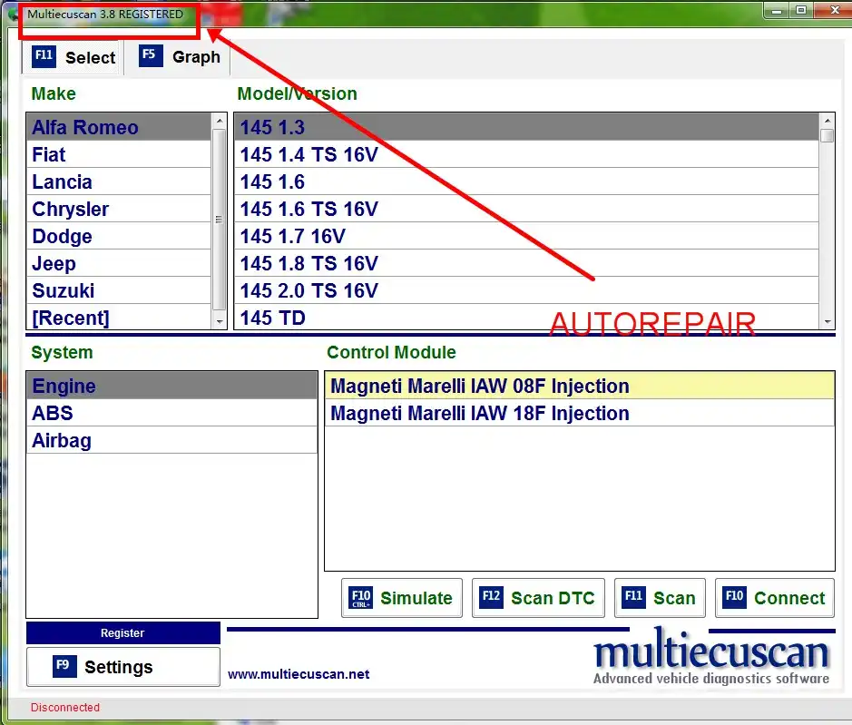Minimize the Multiecuscan window
Image resolution: width=852 pixels, height=725 pixels.
(777, 10)
